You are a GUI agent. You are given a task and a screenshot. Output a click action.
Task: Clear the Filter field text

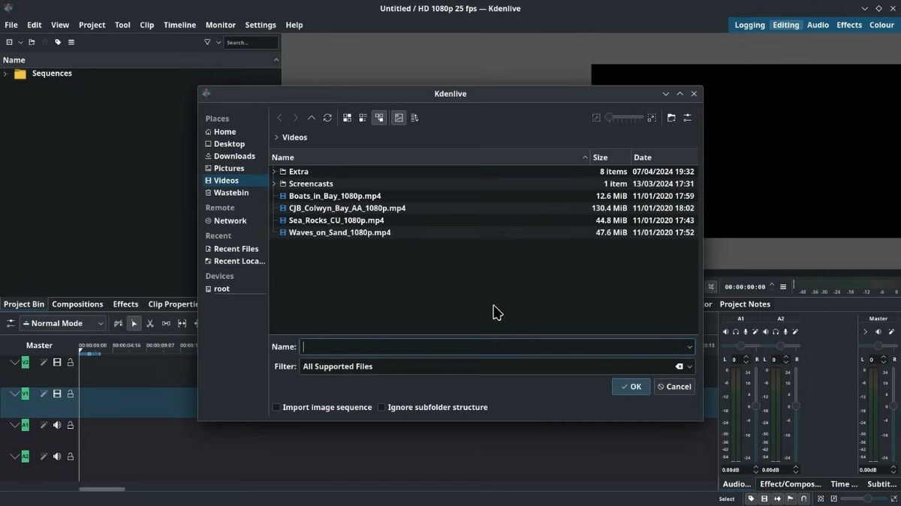(x=679, y=367)
